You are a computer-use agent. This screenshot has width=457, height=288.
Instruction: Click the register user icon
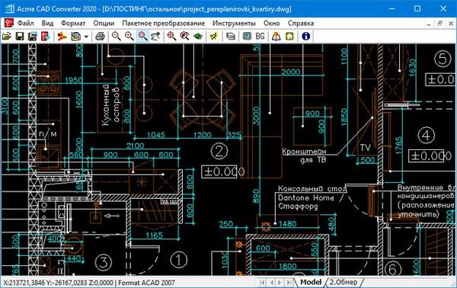(276, 37)
